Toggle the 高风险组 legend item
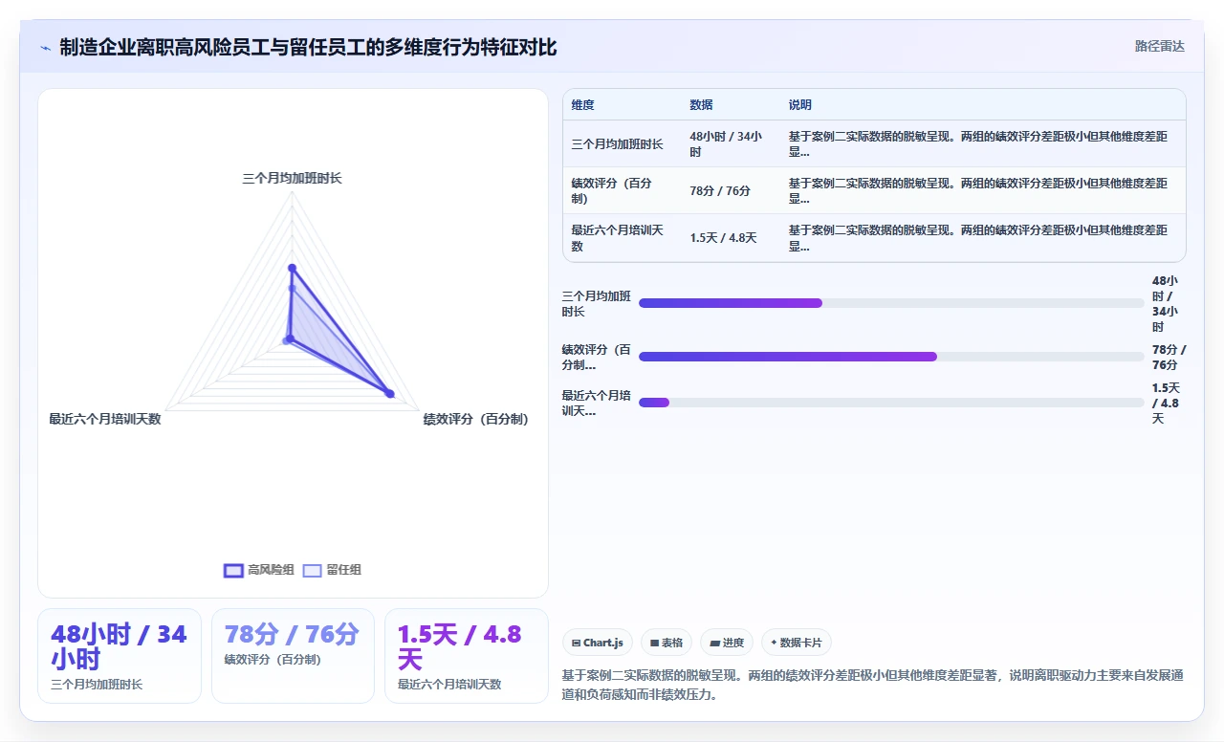 coord(258,570)
